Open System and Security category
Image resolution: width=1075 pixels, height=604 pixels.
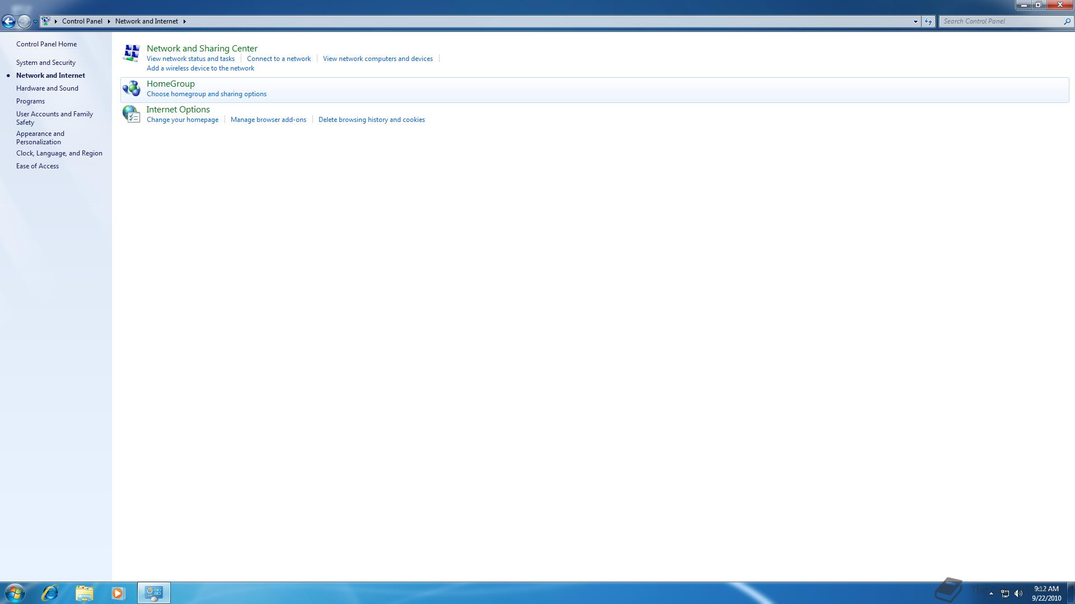click(x=46, y=63)
